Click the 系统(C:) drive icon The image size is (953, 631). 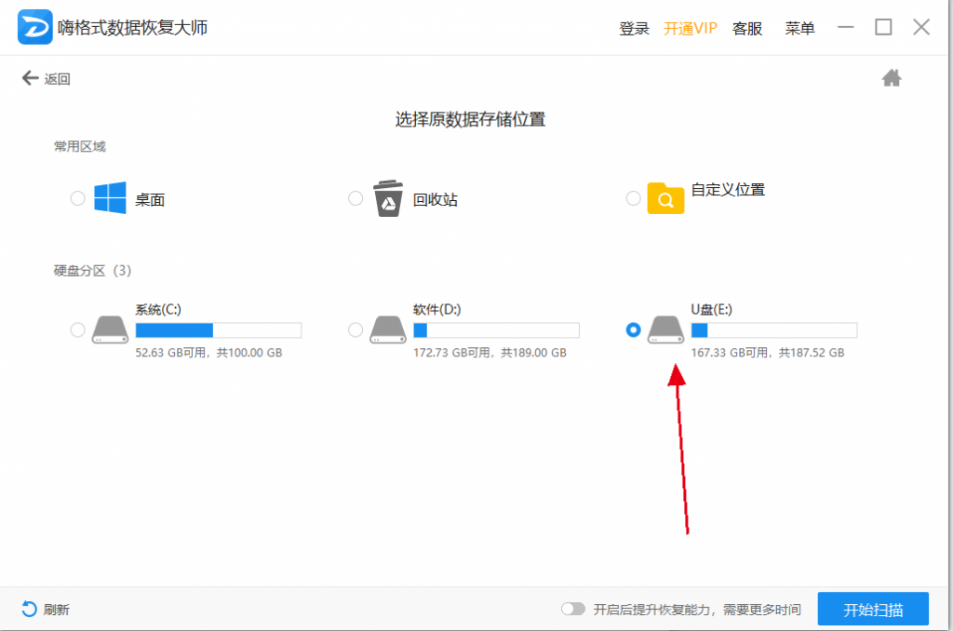click(x=110, y=329)
